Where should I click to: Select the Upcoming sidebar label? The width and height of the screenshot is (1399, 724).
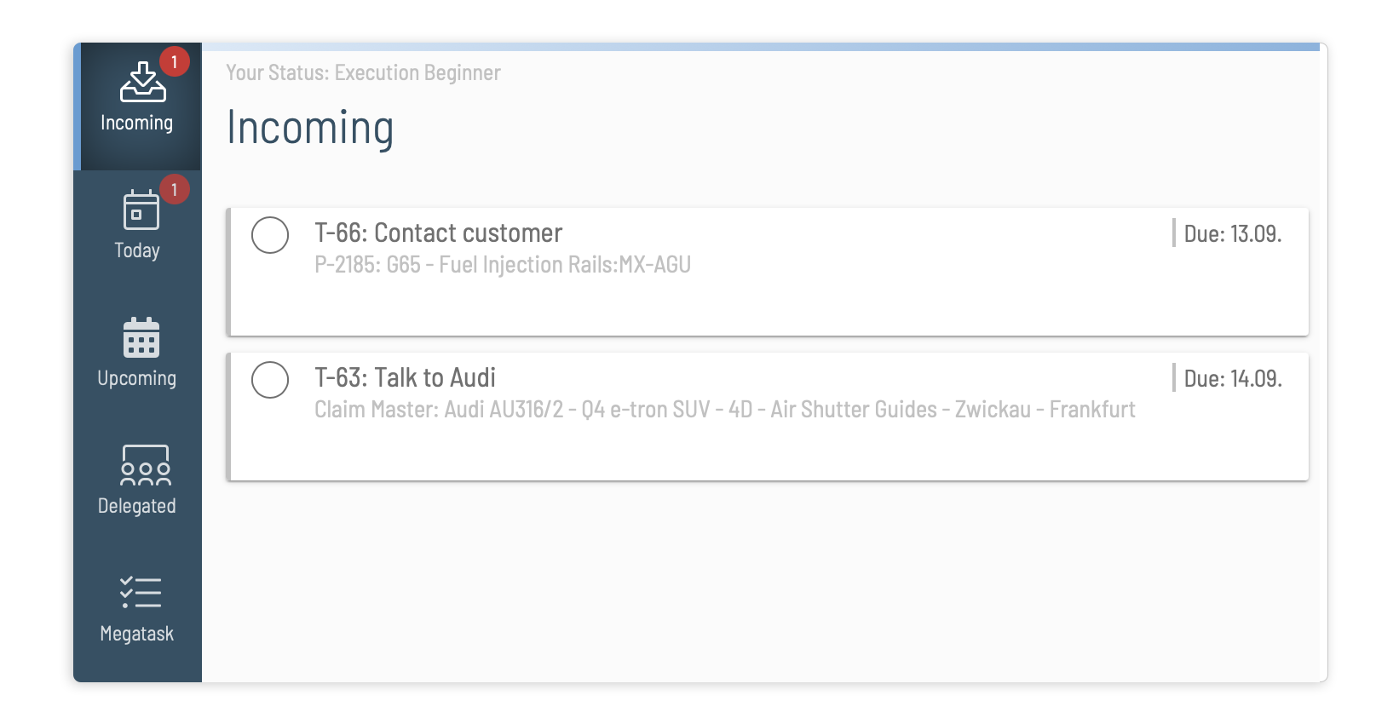136,379
